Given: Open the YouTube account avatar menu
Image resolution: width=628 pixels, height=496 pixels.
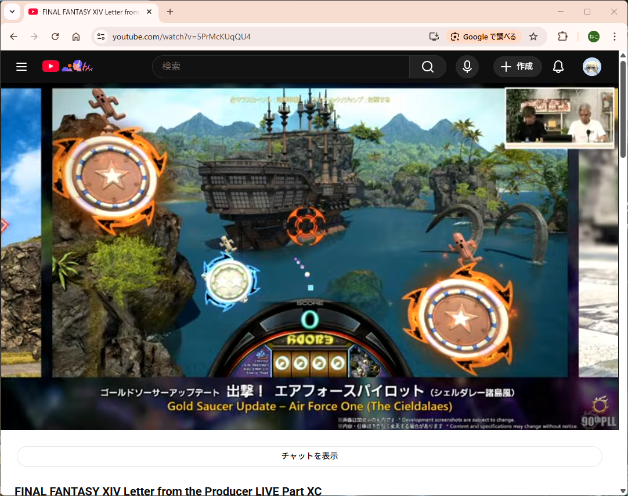Looking at the screenshot, I should click(591, 67).
